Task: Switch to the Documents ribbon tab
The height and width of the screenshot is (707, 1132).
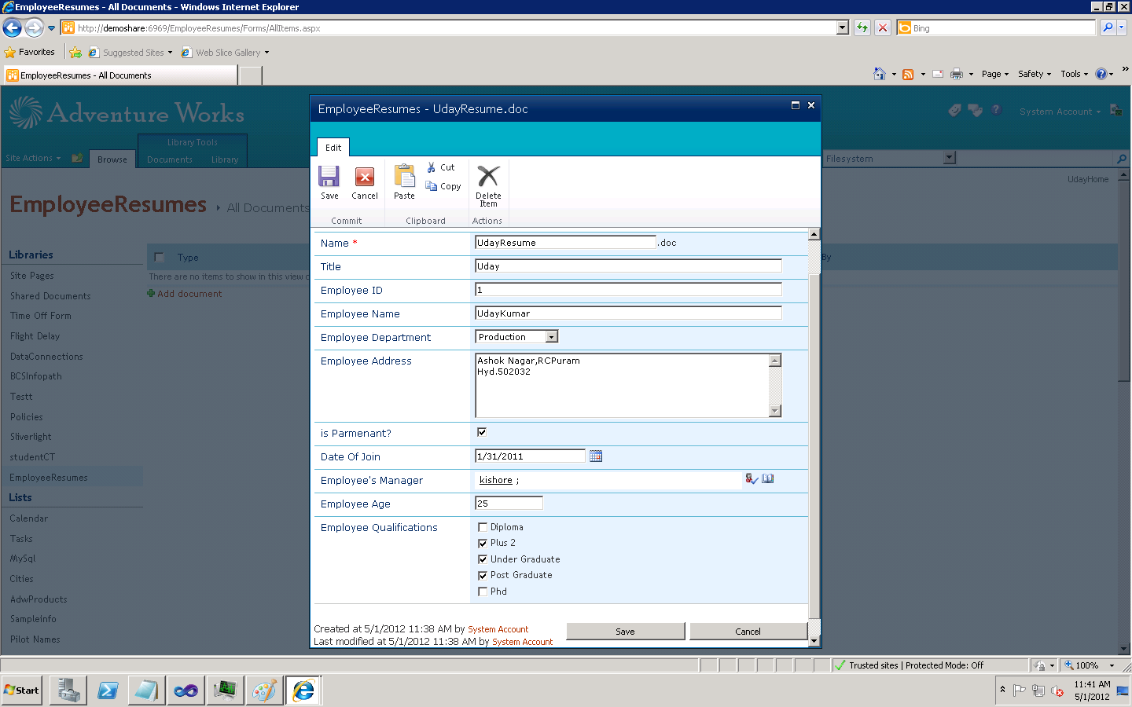Action: pyautogui.click(x=170, y=159)
